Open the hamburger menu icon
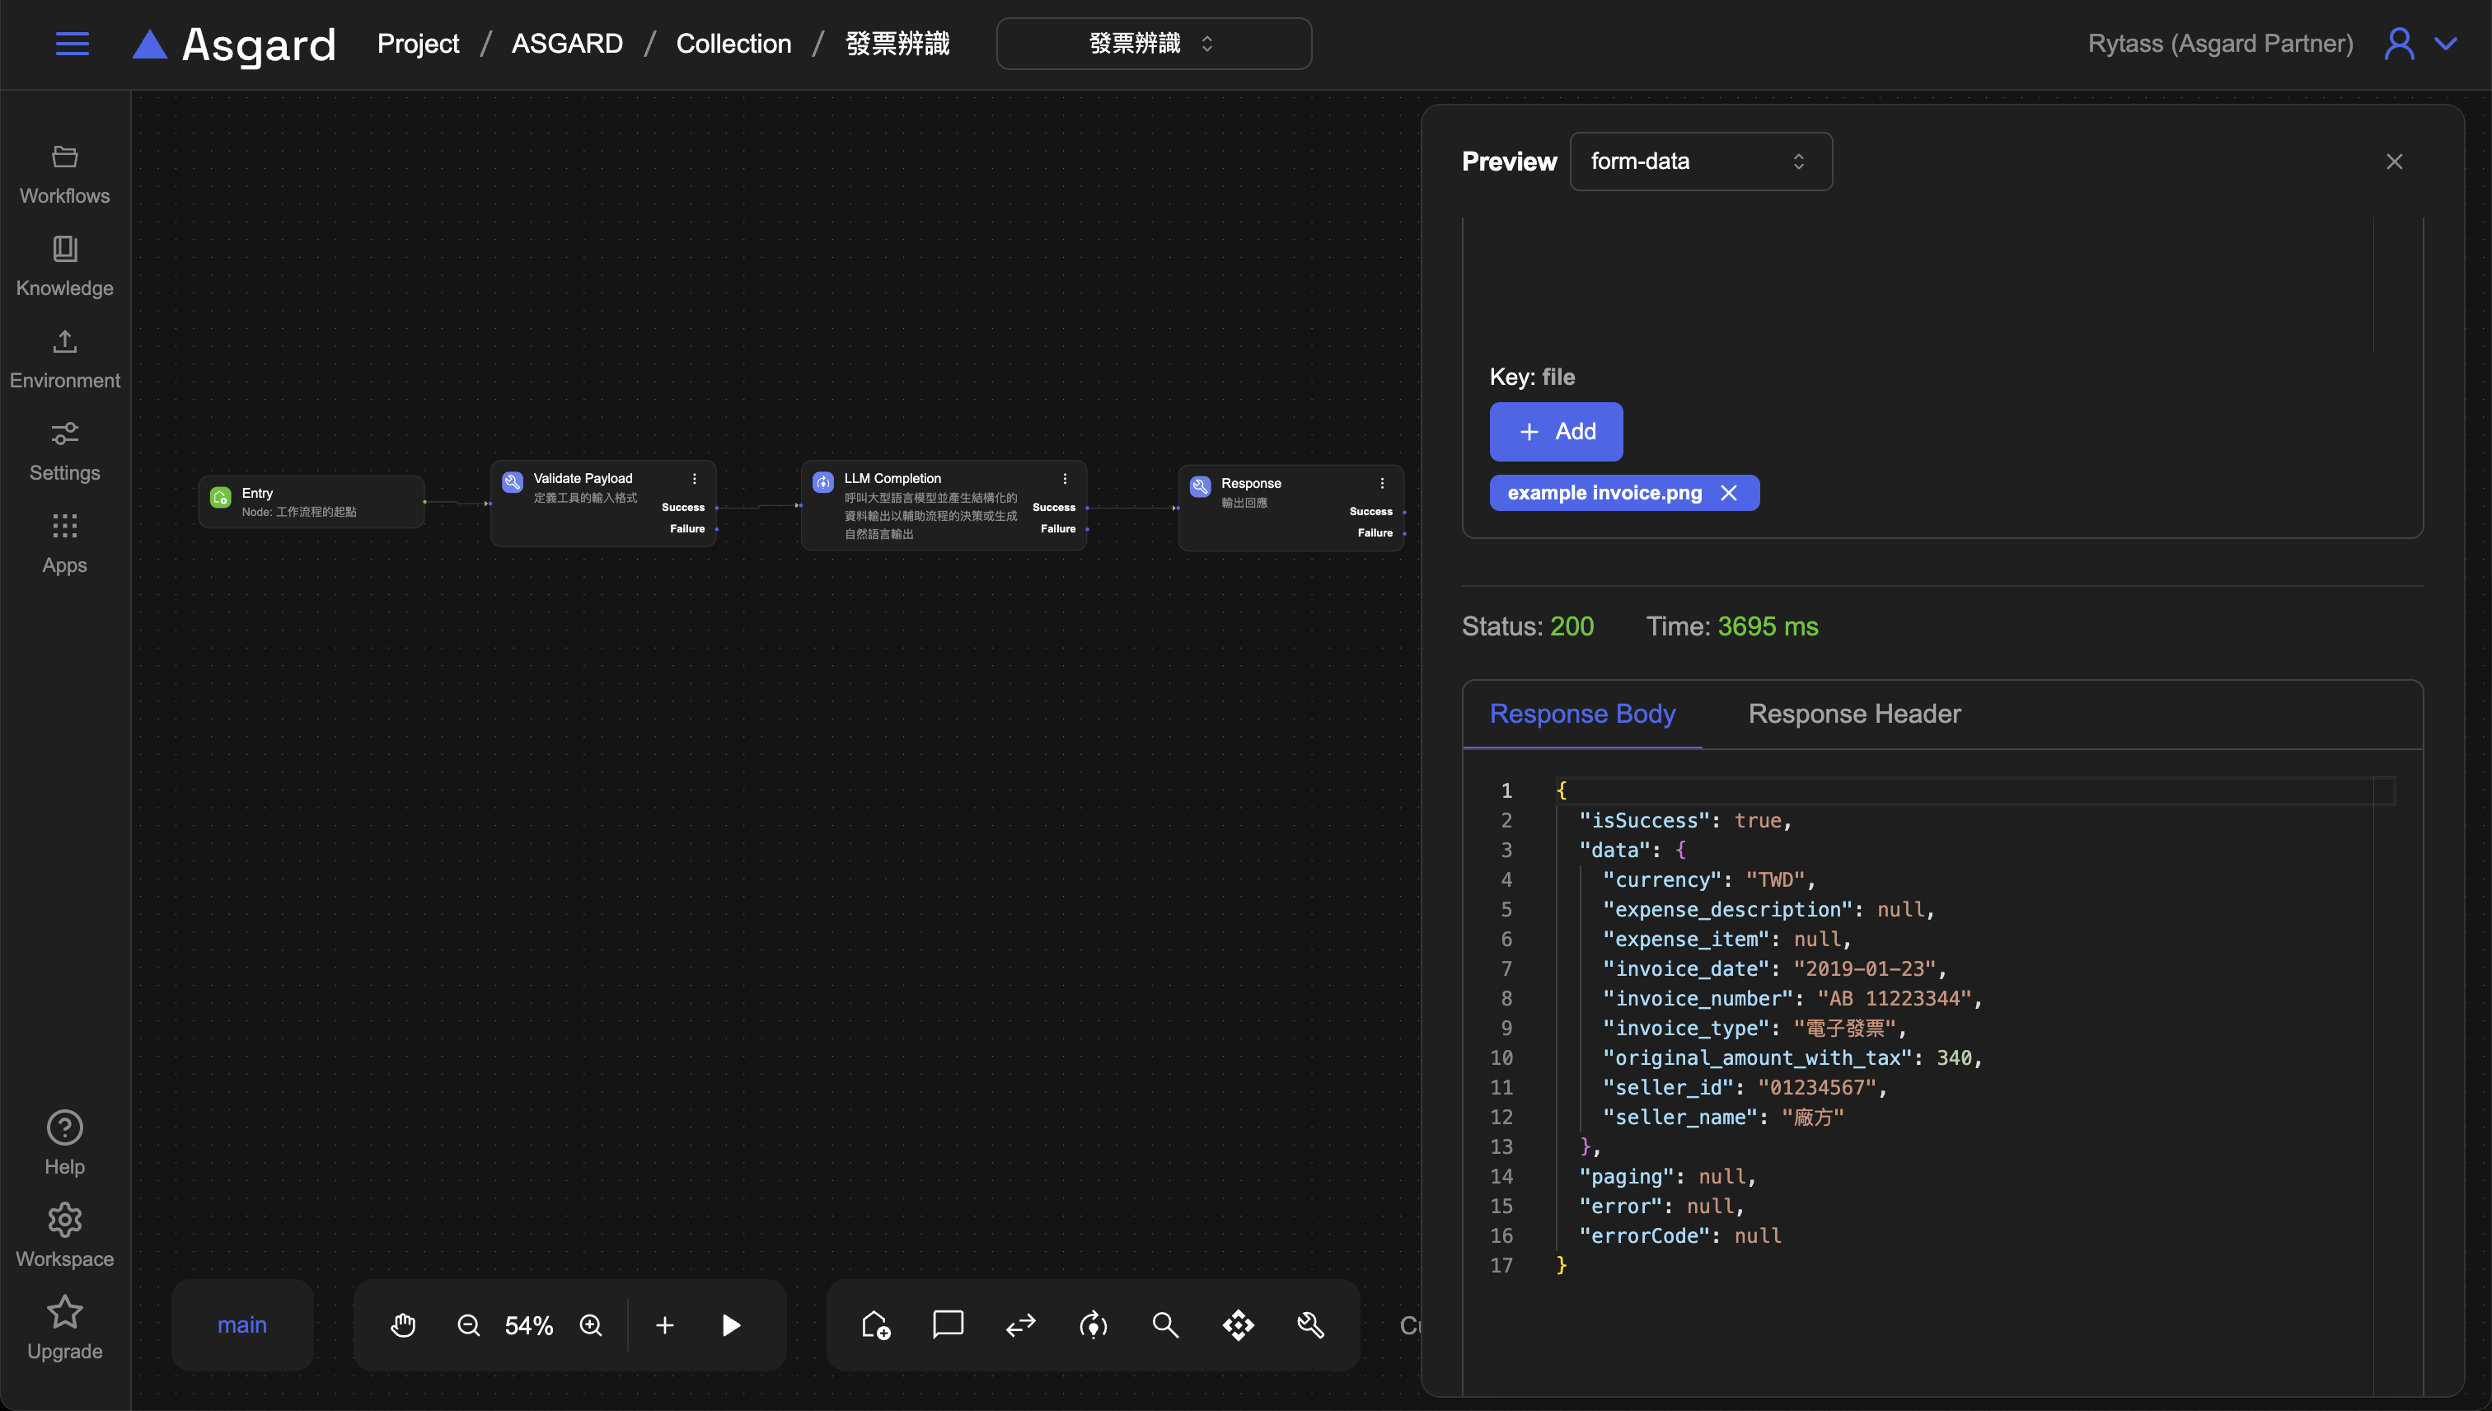This screenshot has height=1411, width=2492. [72, 44]
